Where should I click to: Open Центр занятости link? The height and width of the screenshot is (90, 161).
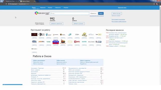click(61, 64)
